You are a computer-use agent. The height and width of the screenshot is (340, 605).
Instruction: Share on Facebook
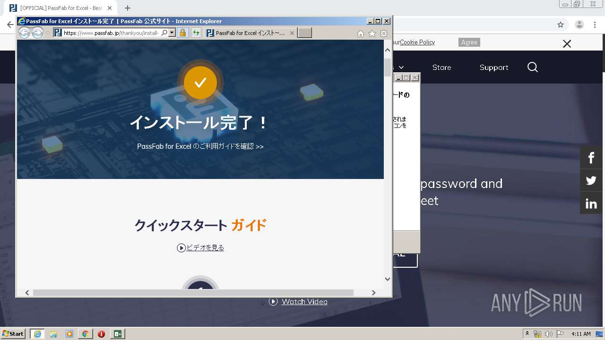click(591, 158)
